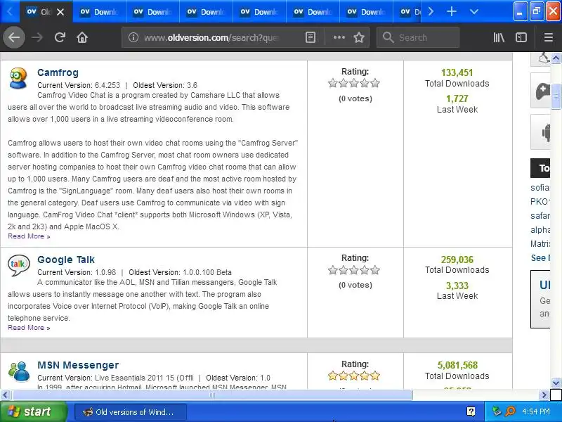The height and width of the screenshot is (422, 562).
Task: Click vertical scrollbar up arrow
Action: (x=556, y=58)
